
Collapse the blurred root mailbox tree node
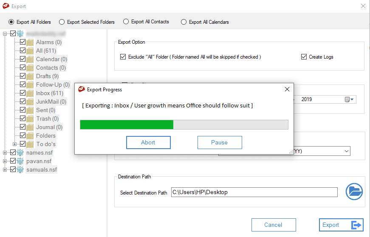(5, 34)
